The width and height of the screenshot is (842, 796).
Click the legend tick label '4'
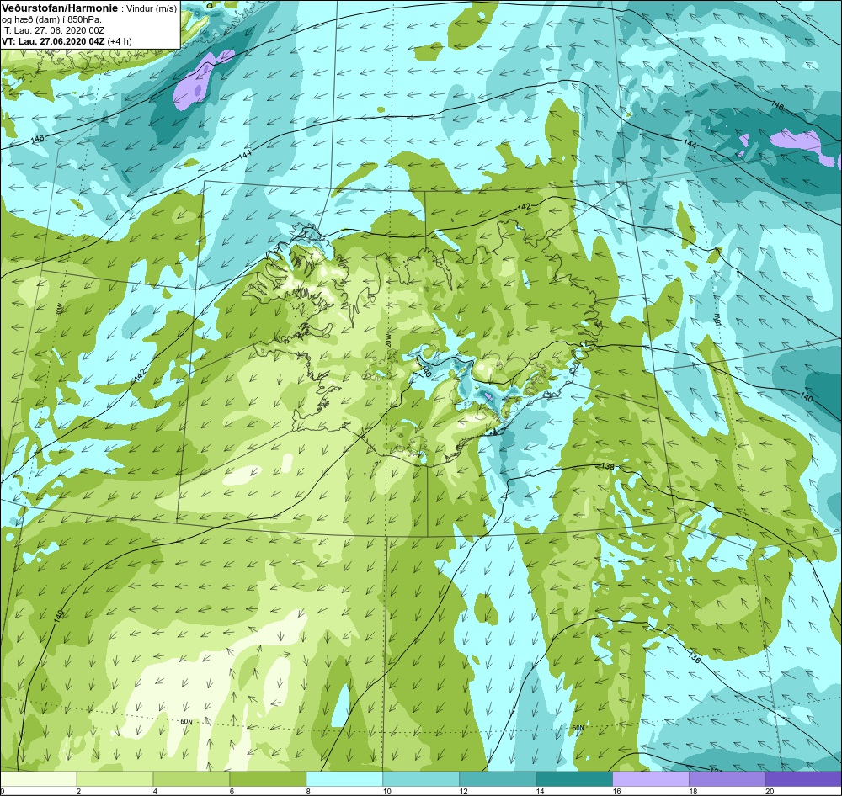pyautogui.click(x=155, y=791)
